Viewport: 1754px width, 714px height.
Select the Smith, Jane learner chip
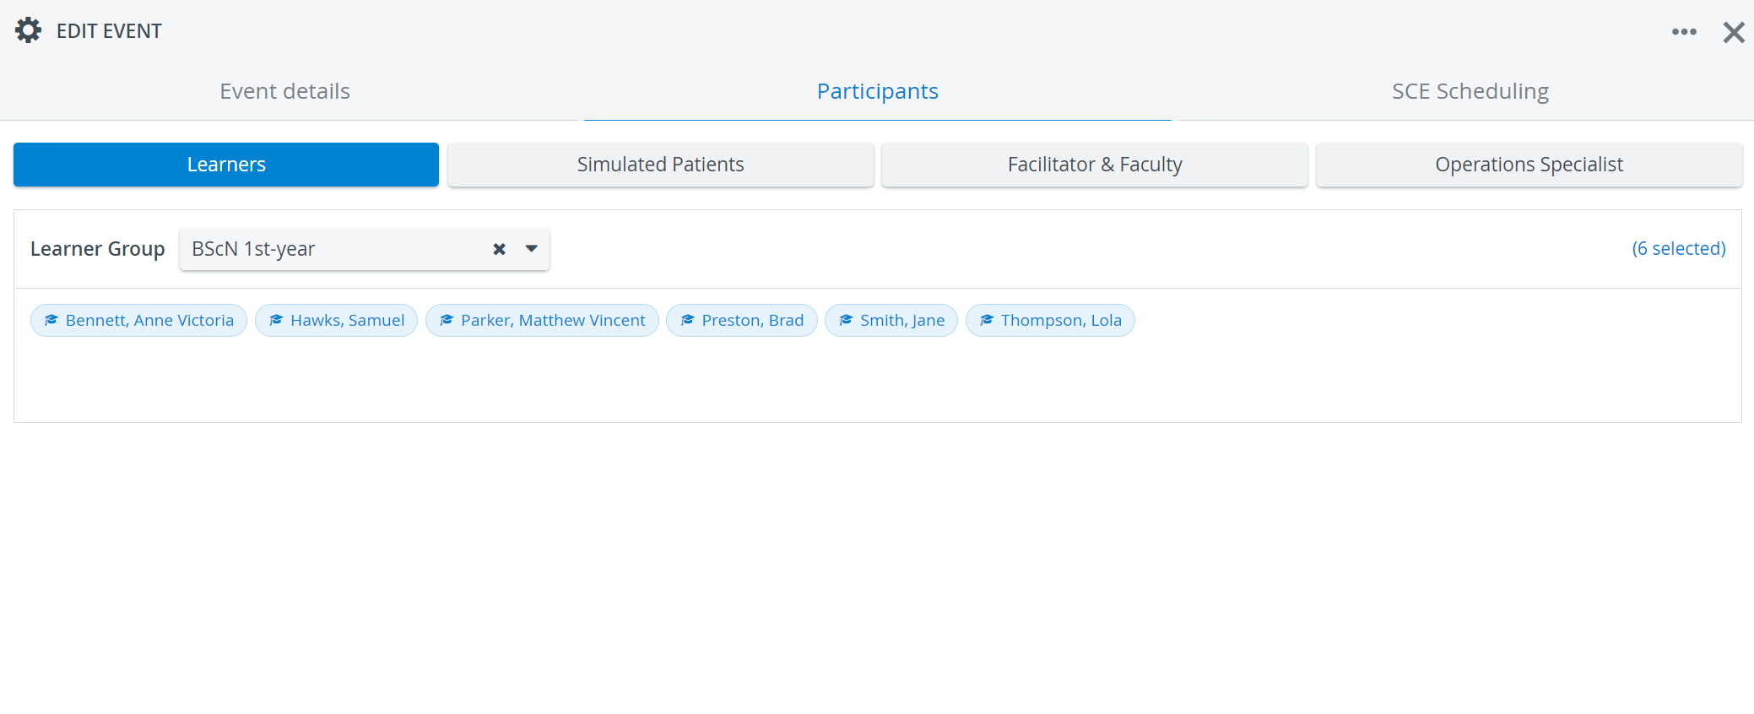(891, 320)
